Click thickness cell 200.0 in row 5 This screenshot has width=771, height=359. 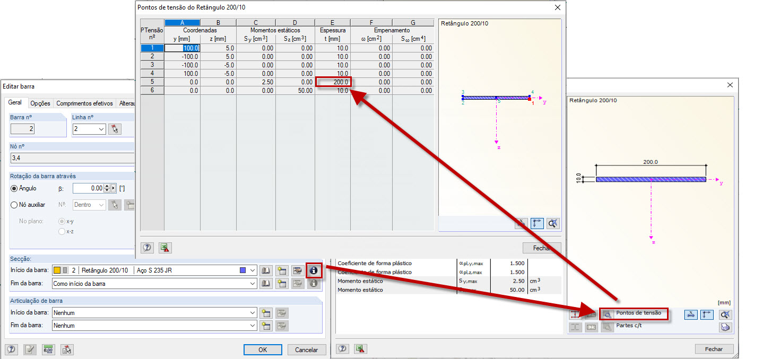(333, 82)
